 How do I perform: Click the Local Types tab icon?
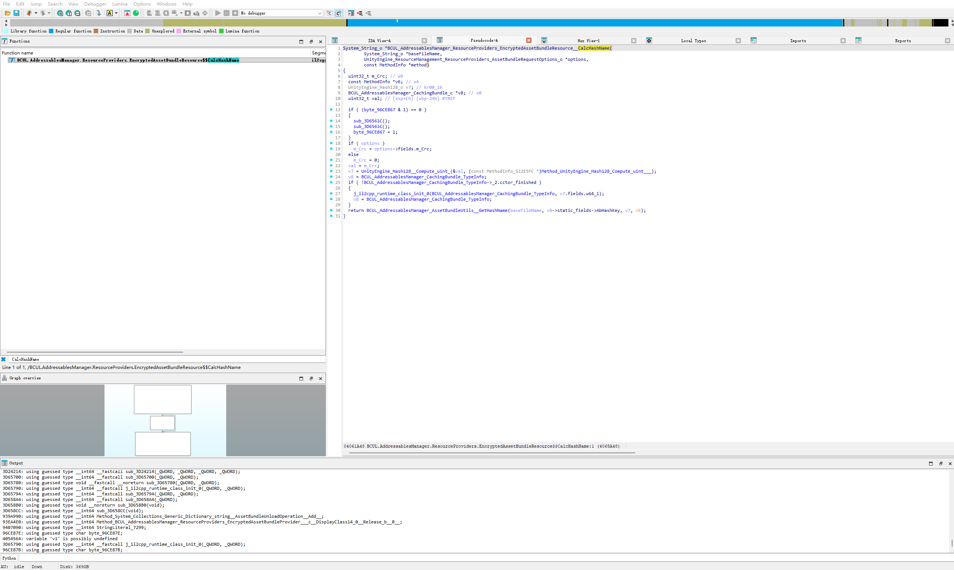[x=649, y=41]
